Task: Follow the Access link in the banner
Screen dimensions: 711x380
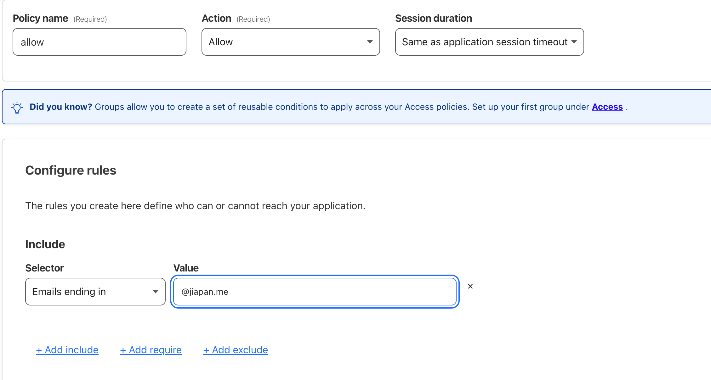Action: click(x=607, y=107)
